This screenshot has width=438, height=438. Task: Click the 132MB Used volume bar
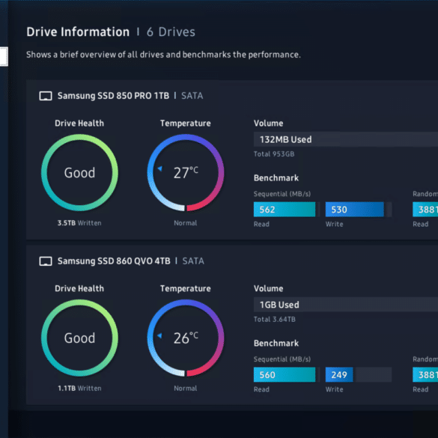[346, 139]
